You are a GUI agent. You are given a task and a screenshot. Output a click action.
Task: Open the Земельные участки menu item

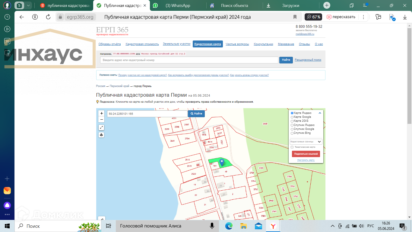pos(176,44)
